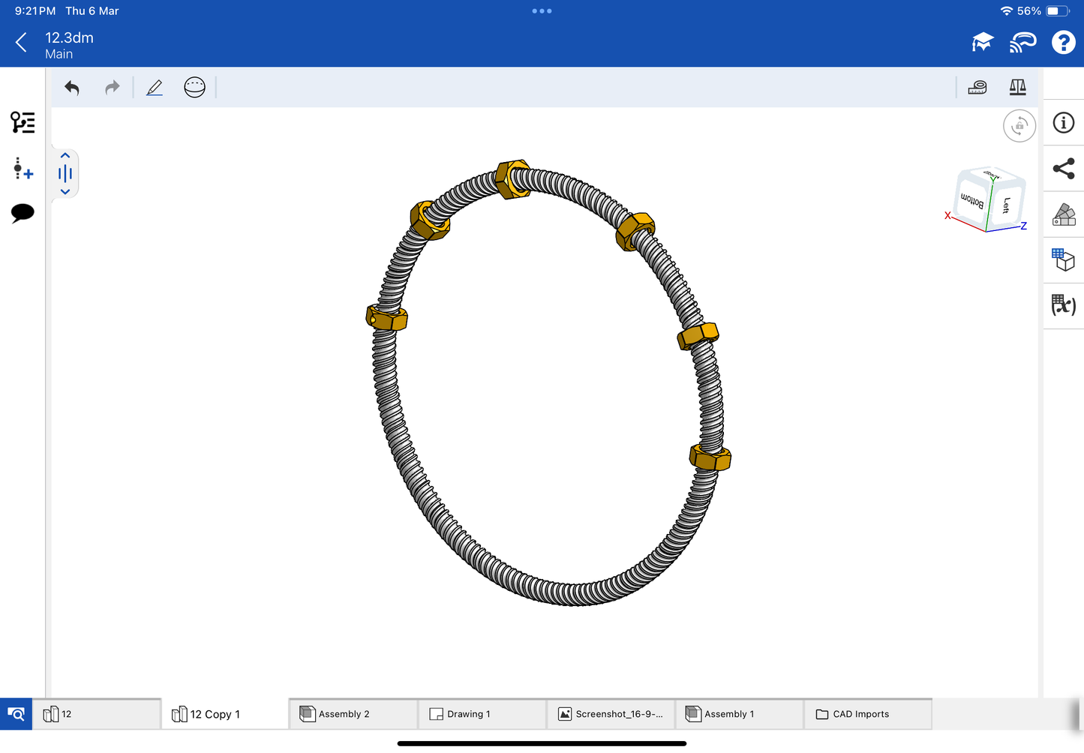Image resolution: width=1084 pixels, height=753 pixels.
Task: Expand the panel handle up chevron
Action: [65, 156]
